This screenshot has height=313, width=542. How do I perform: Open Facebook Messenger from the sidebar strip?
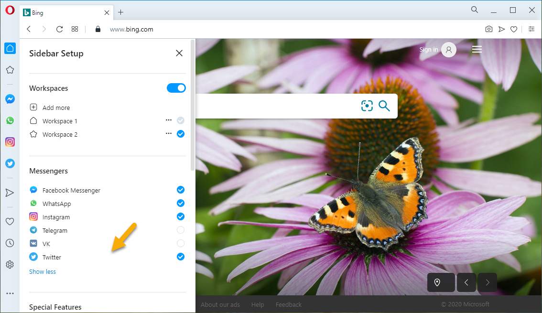point(10,99)
